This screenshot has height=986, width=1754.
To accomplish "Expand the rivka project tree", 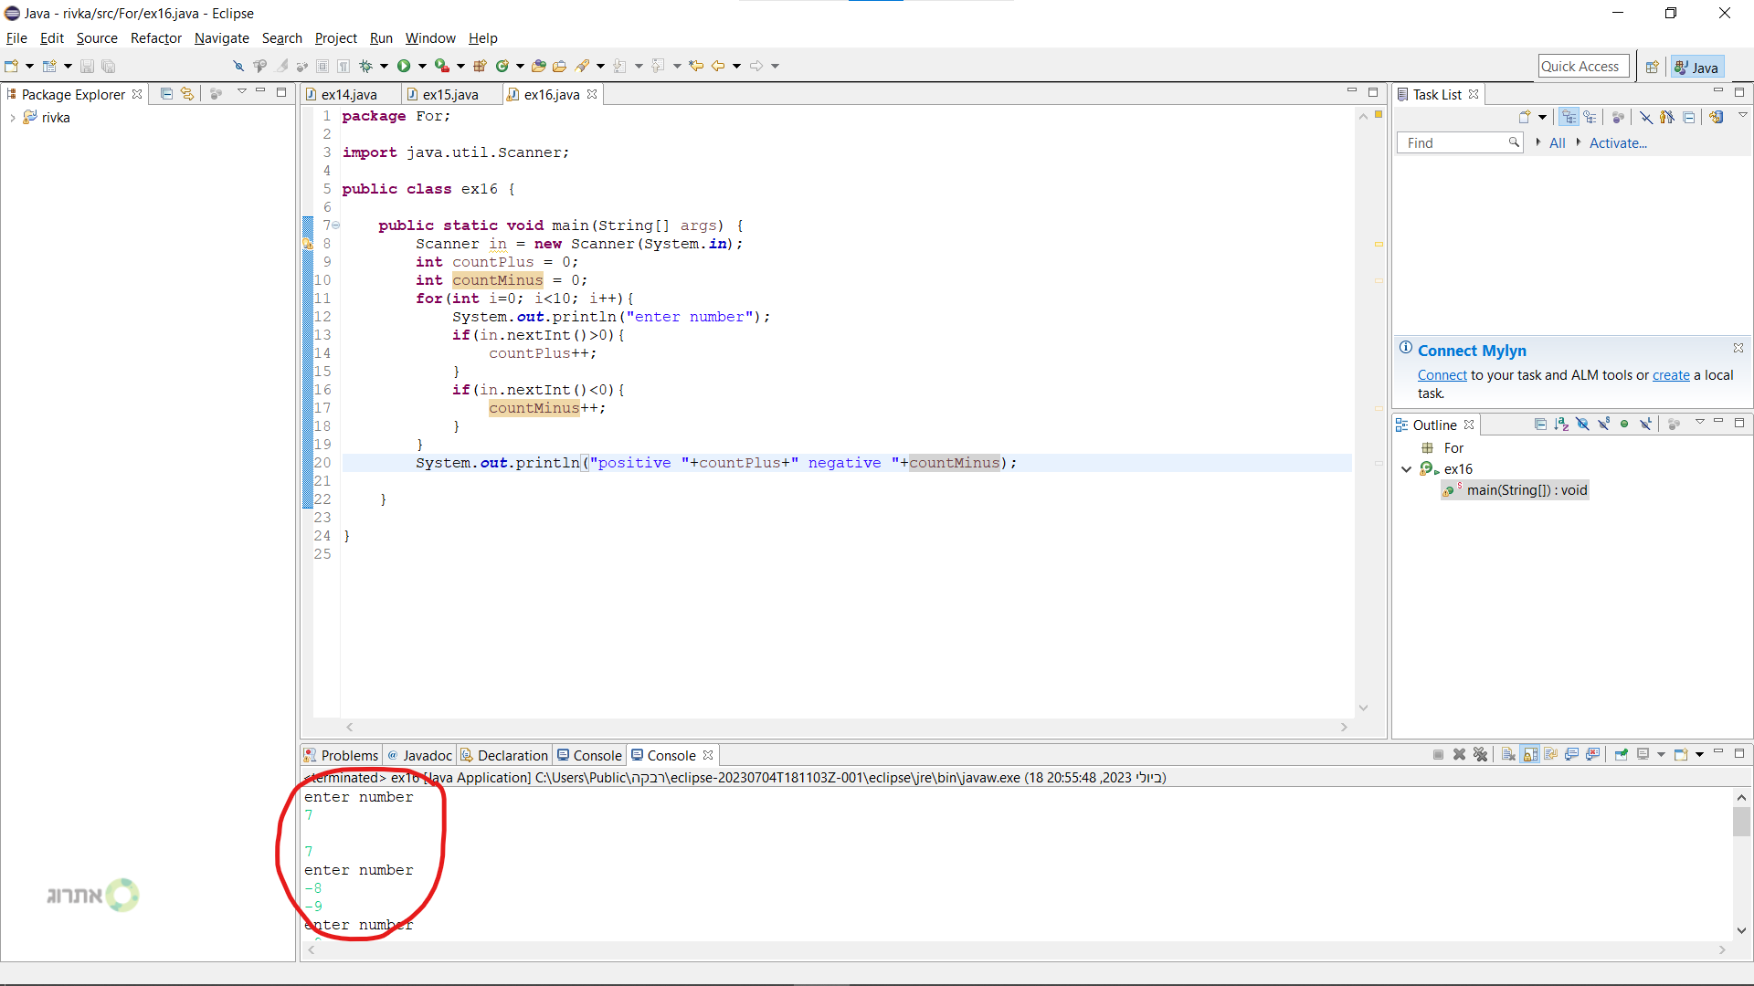I will pyautogui.click(x=12, y=118).
